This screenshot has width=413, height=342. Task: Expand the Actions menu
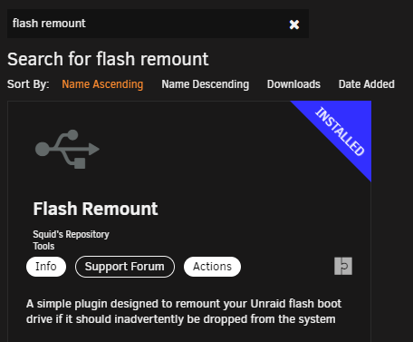pos(212,267)
